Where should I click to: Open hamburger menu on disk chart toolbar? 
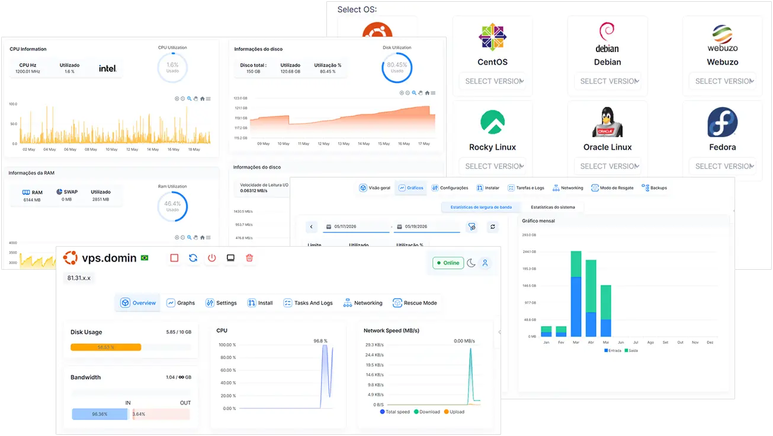pos(433,93)
